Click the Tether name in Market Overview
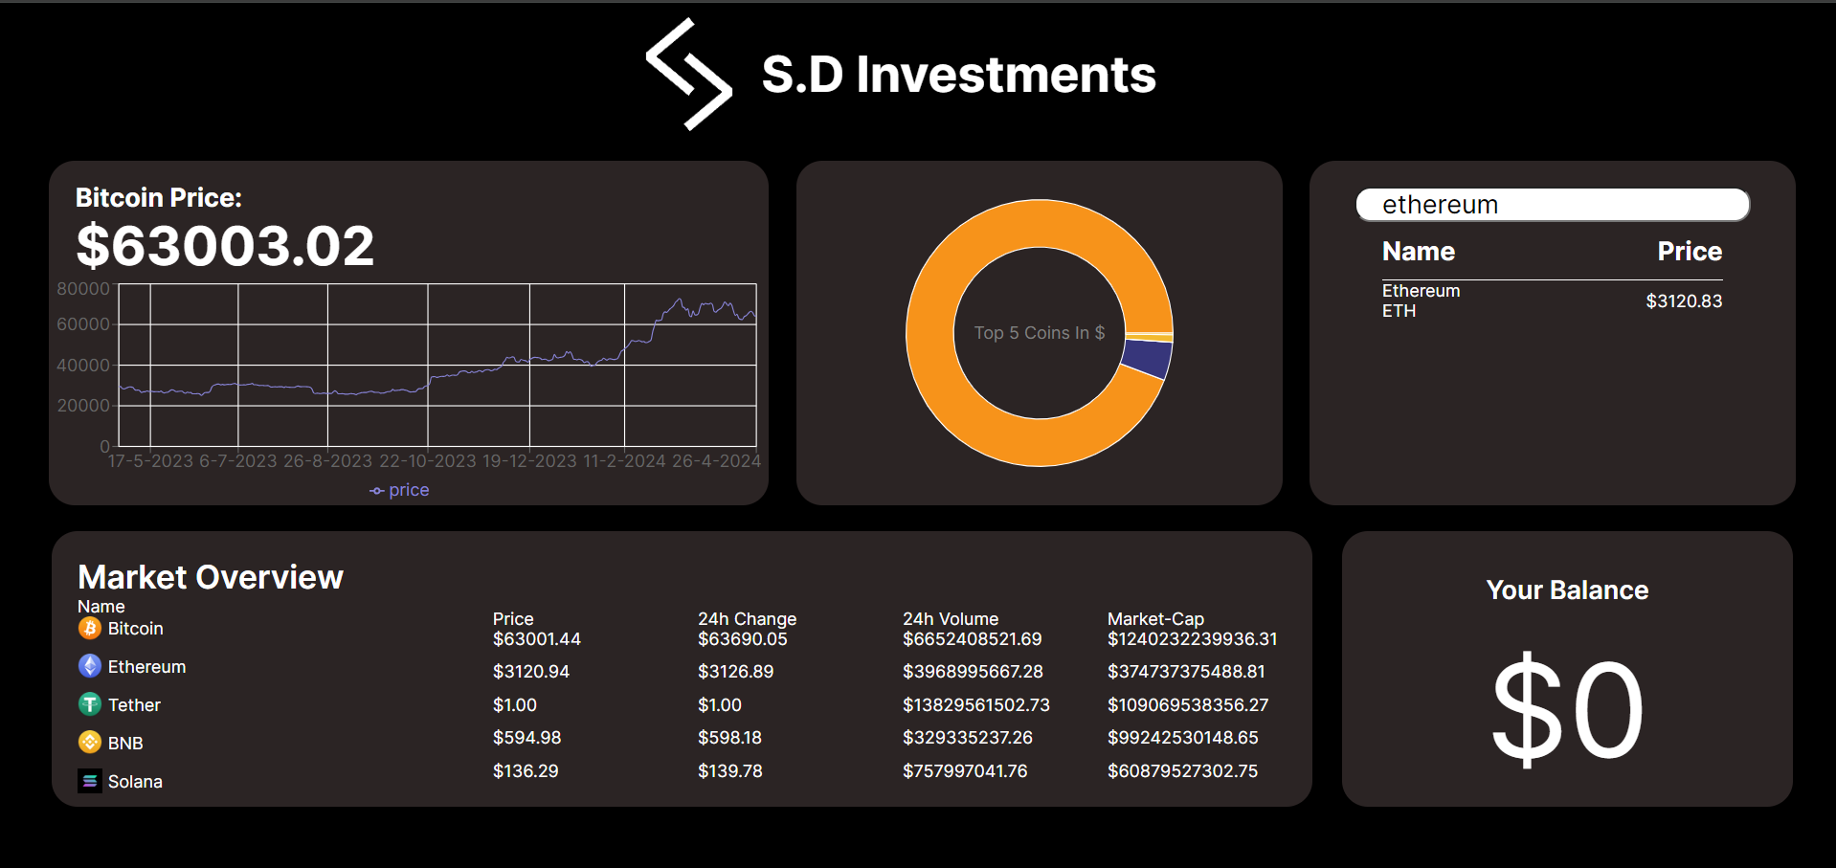This screenshot has height=868, width=1836. click(134, 705)
